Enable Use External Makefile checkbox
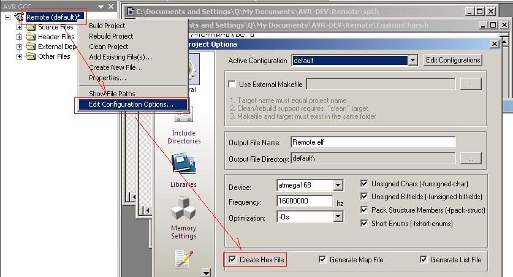Image resolution: width=513 pixels, height=277 pixels. click(x=232, y=85)
